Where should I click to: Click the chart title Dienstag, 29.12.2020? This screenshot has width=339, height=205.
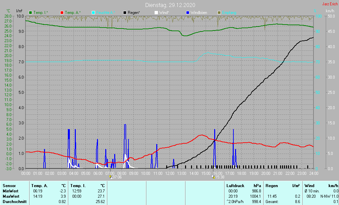pyautogui.click(x=170, y=5)
